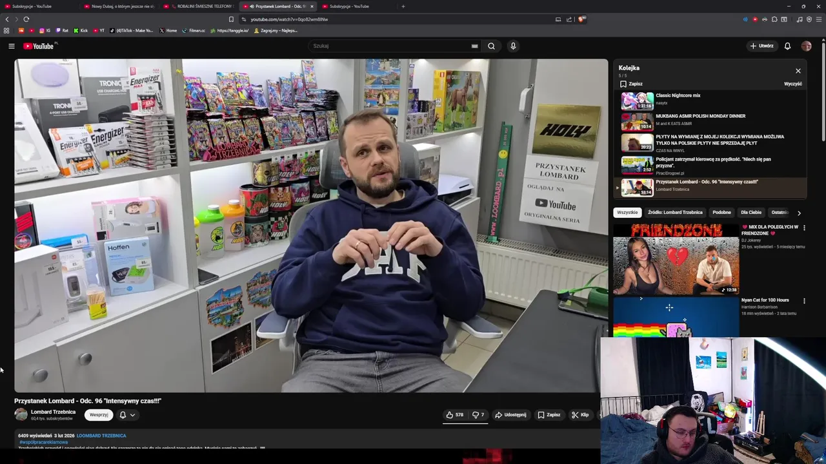Open the IG Instagram bookmark

point(45,30)
